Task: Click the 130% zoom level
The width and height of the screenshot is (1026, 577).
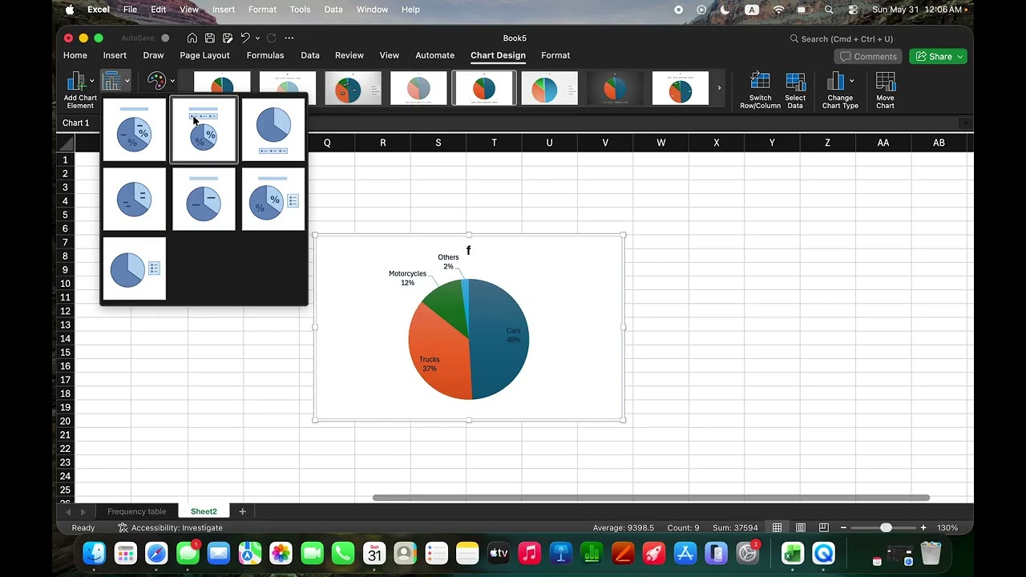Action: [x=947, y=528]
